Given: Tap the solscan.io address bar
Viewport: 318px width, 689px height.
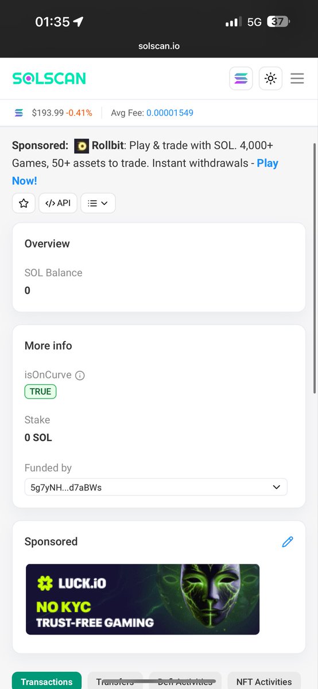Looking at the screenshot, I should click(x=159, y=46).
